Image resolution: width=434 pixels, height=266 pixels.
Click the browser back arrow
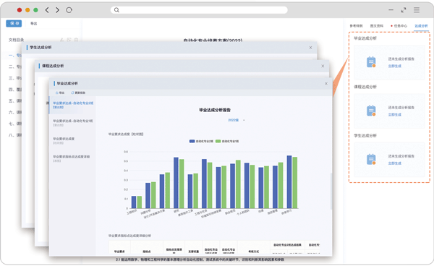pyautogui.click(x=47, y=10)
